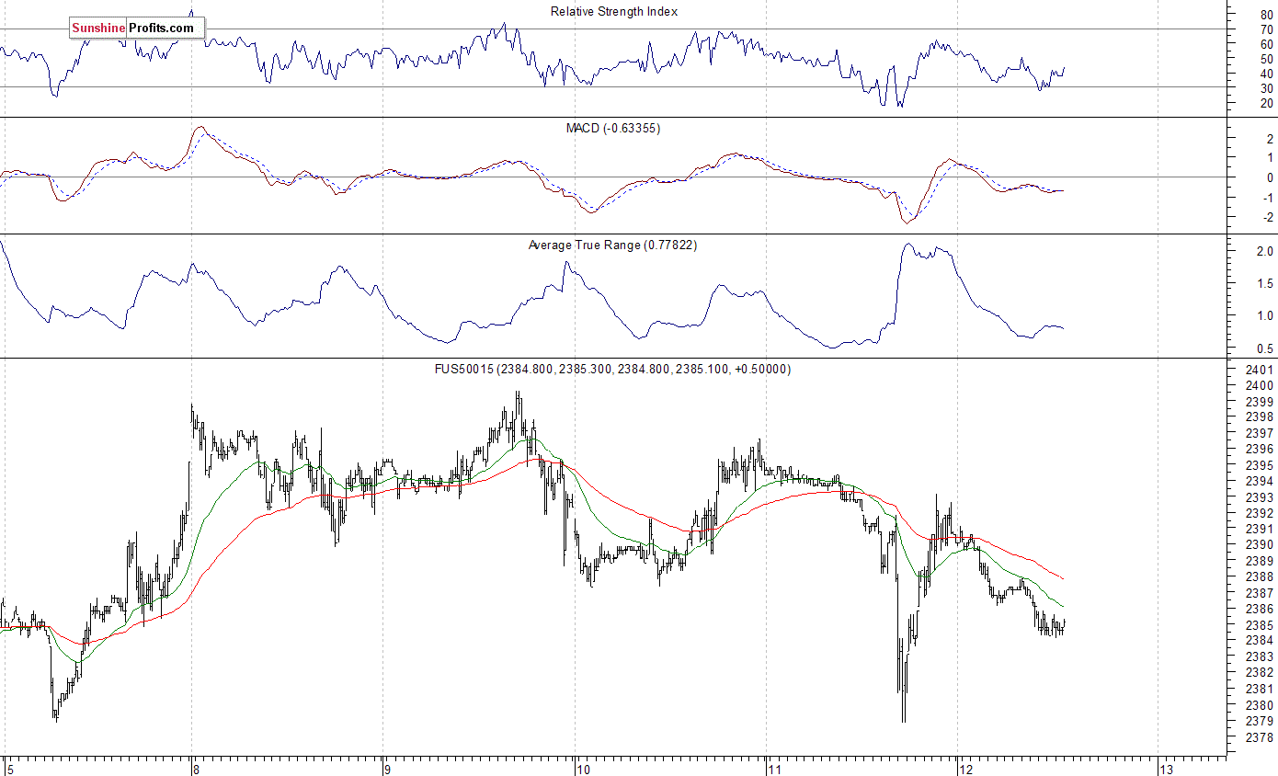Click the MACD (-0.63355) label
The height and width of the screenshot is (776, 1278).
click(x=612, y=128)
